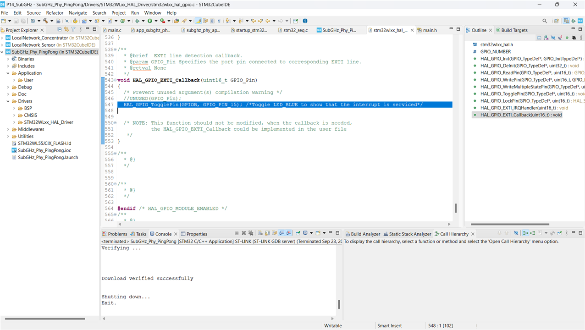Click the Build hammer icon in toolbar

point(45,21)
